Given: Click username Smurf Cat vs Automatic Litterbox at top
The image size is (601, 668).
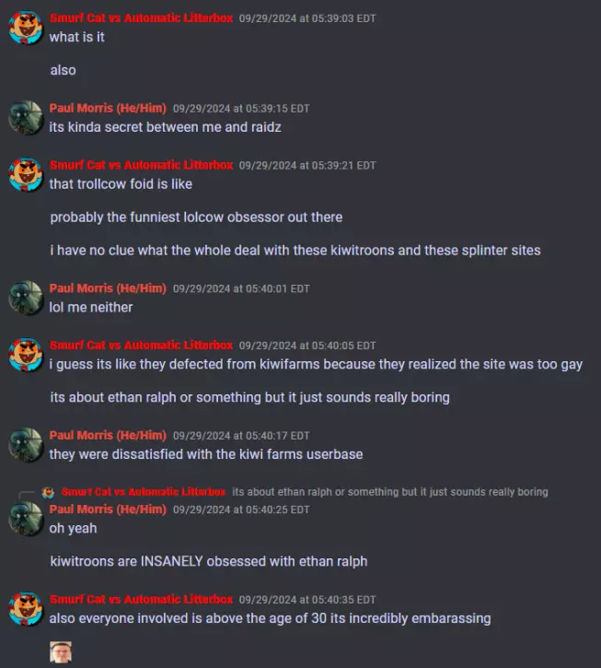Looking at the screenshot, I should [x=142, y=18].
